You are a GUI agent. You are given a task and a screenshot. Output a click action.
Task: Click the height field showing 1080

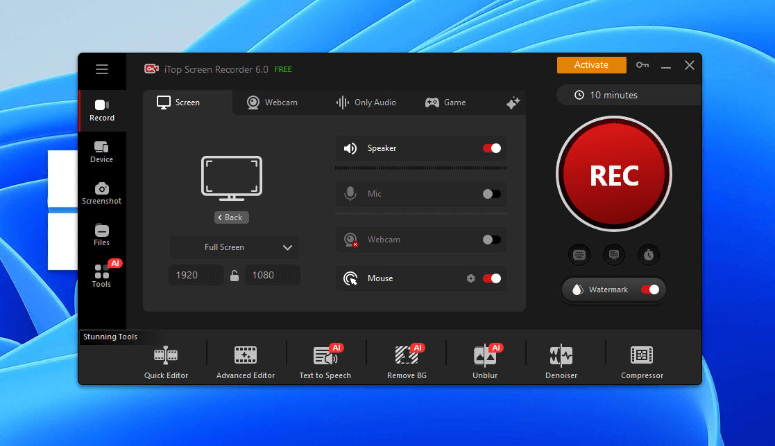(x=273, y=275)
